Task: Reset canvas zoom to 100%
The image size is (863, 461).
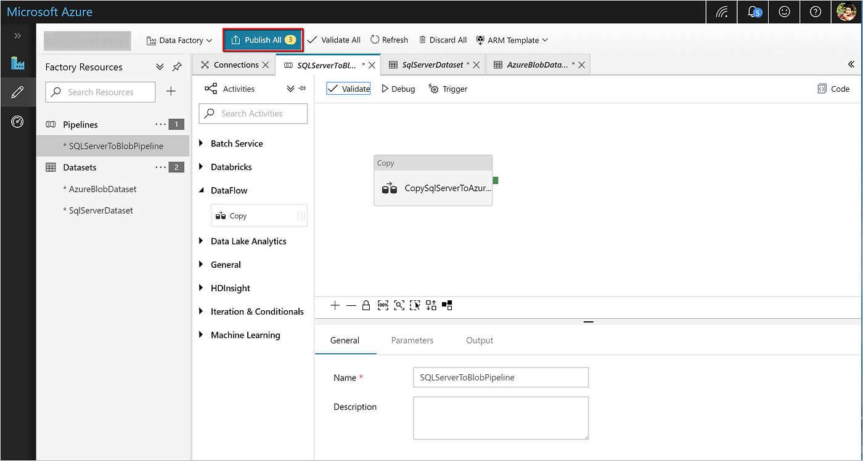Action: 383,305
